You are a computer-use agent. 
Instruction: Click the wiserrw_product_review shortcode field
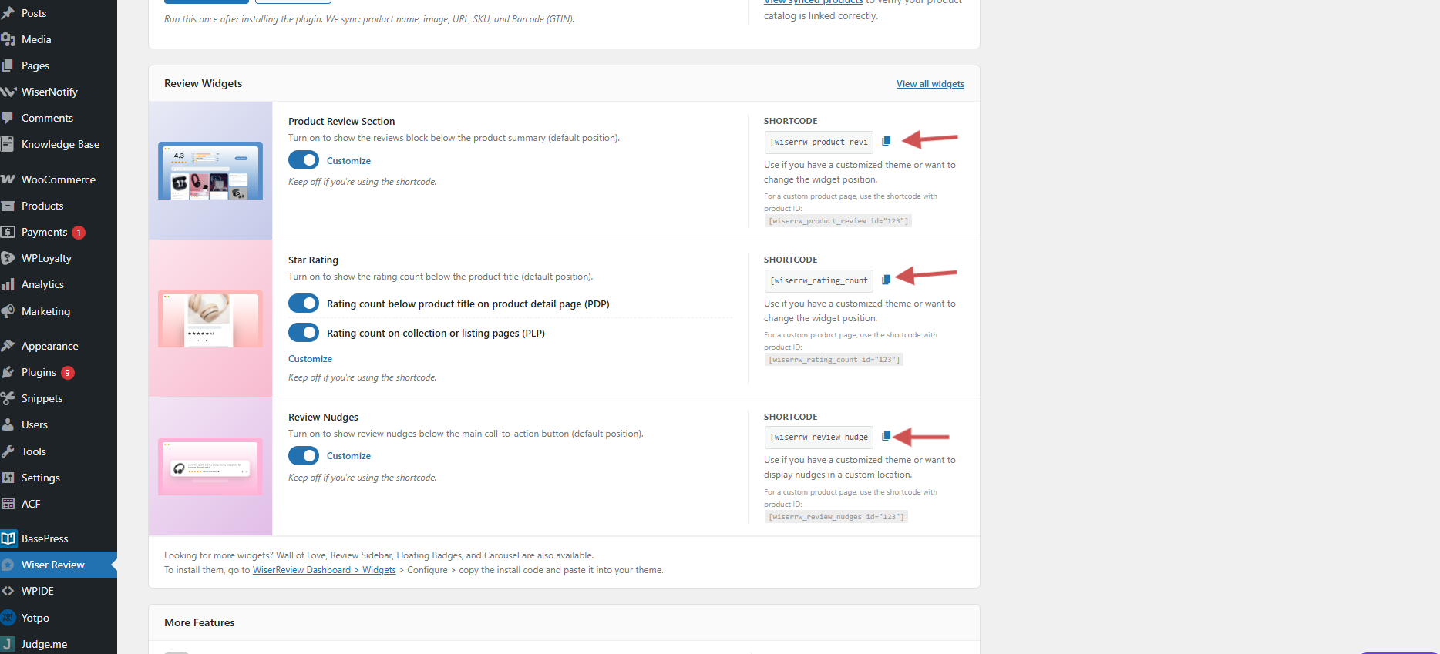(819, 142)
